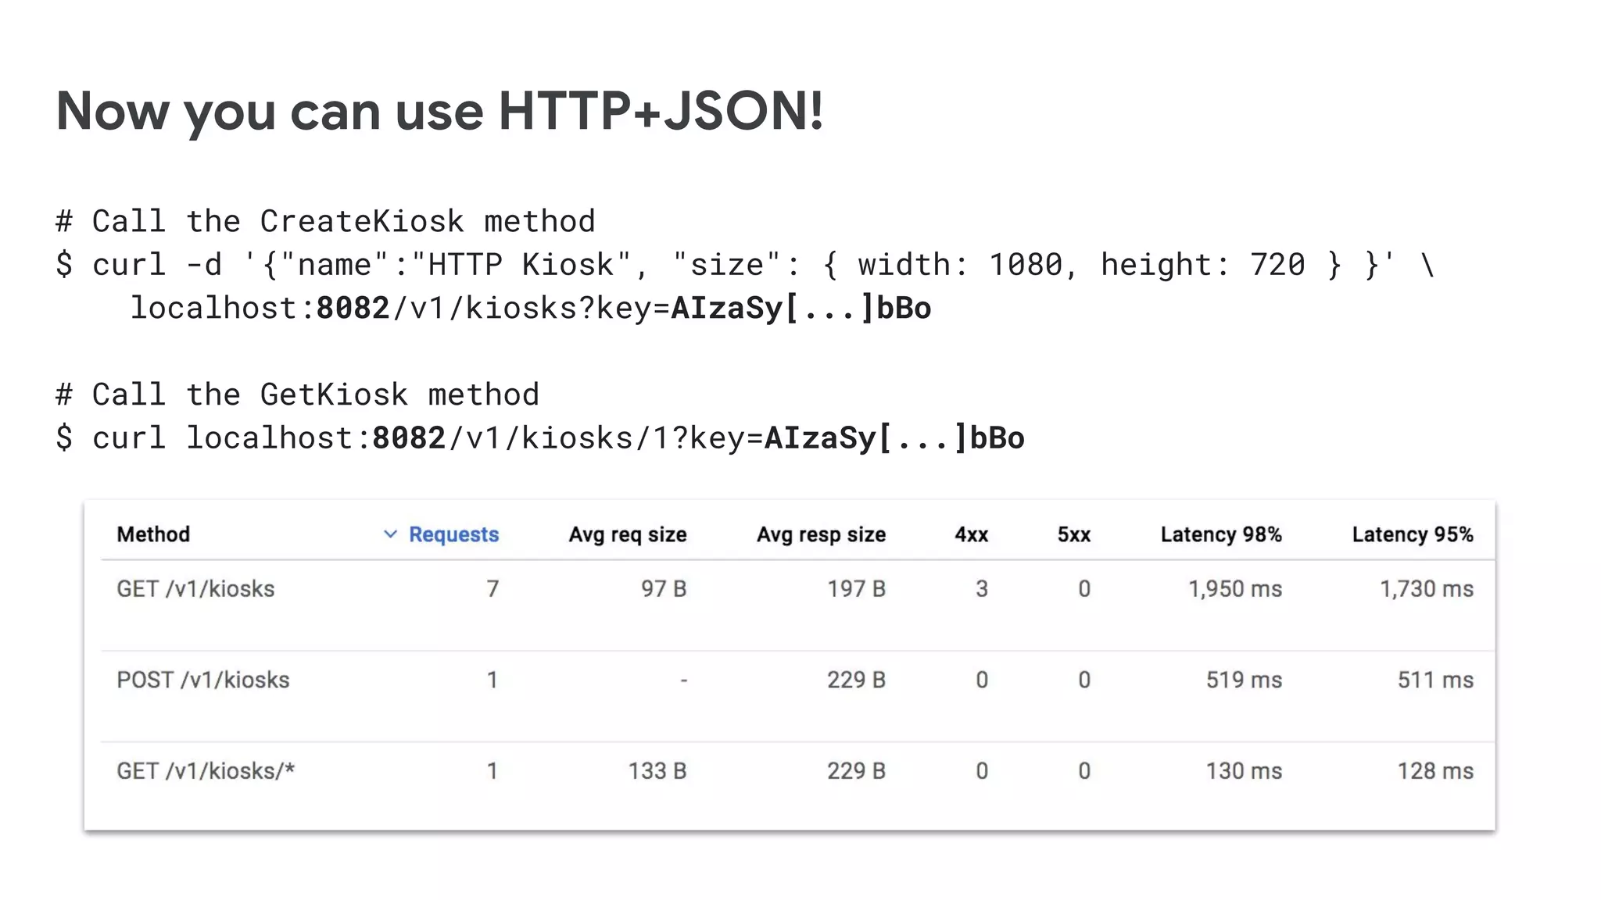Viewport: 1601px width, 900px height.
Task: Click the 128 ms latency value
Action: tap(1435, 771)
